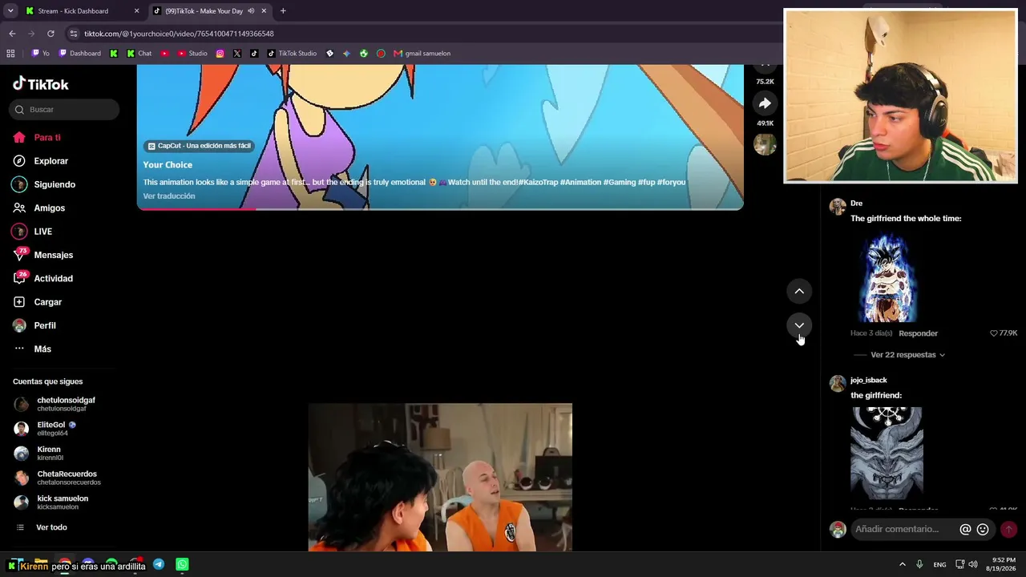The height and width of the screenshot is (577, 1026).
Task: Expand Ver todo followed accounts list
Action: tap(42, 527)
